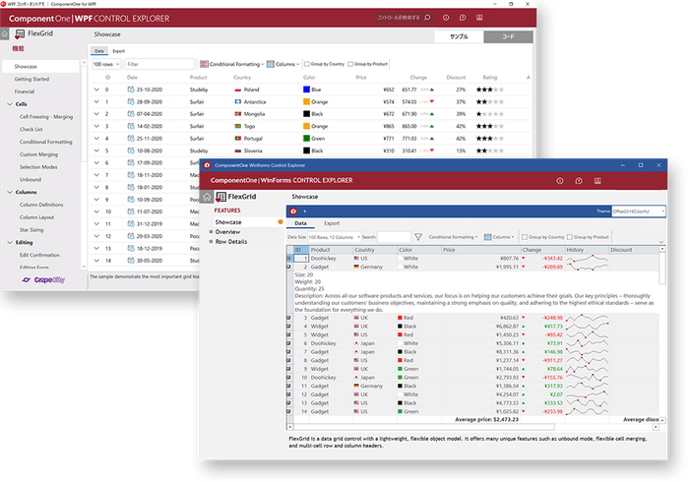Switch to the Export tab in WPF window
The height and width of the screenshot is (482, 689).
coord(118,50)
